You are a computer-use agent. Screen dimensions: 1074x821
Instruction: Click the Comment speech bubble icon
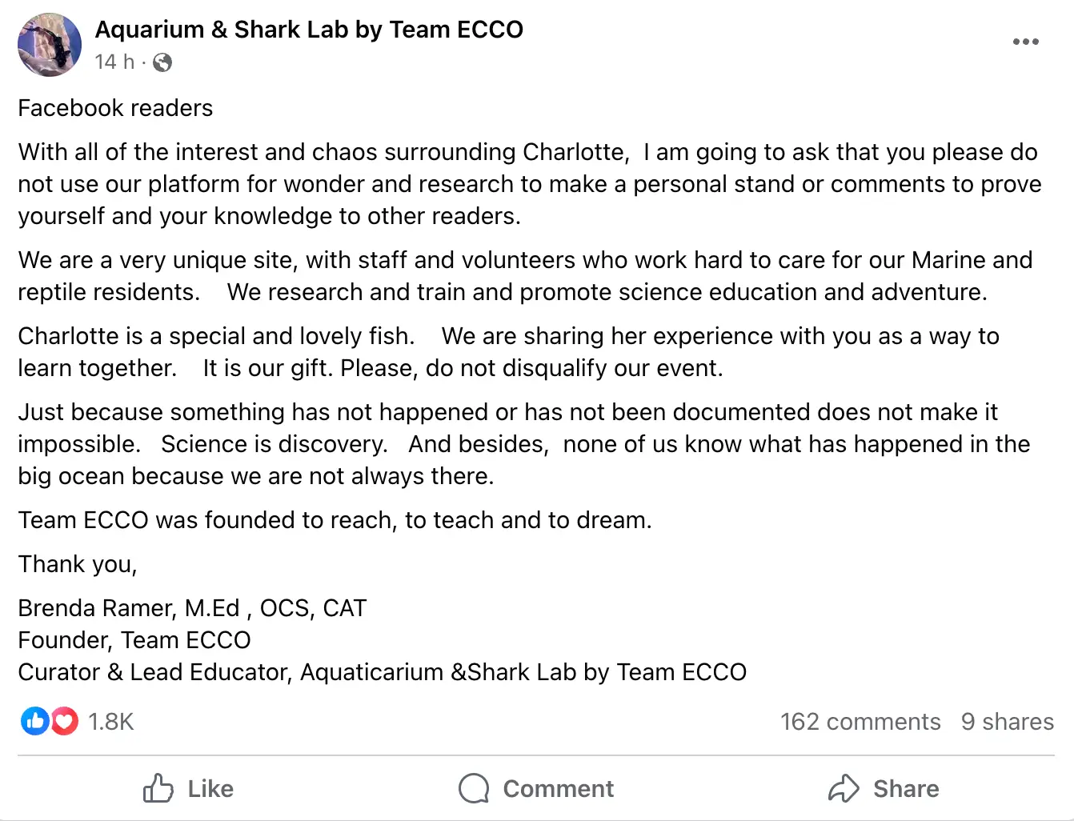coord(474,788)
